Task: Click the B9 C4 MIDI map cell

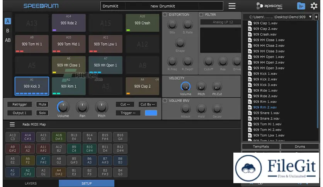Action: (x=74, y=149)
